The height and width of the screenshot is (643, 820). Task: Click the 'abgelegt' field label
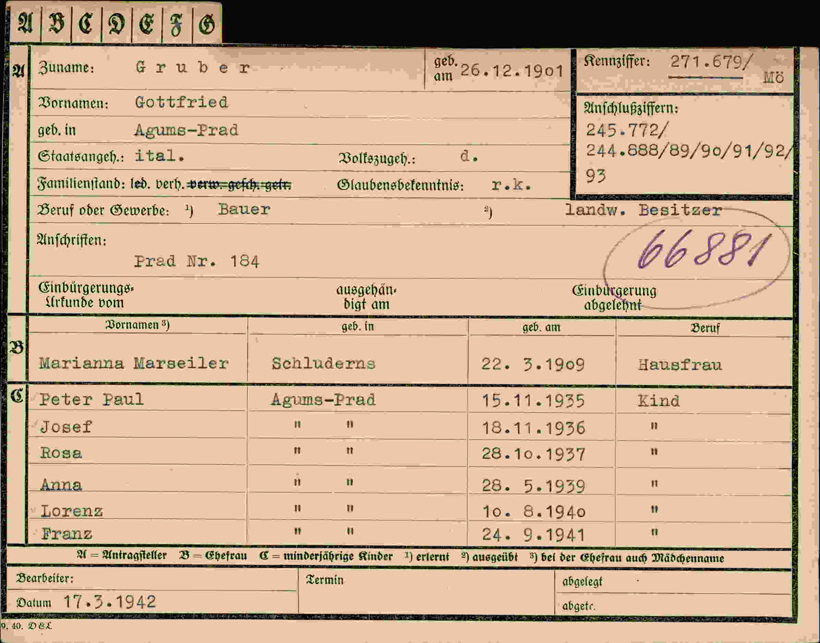[582, 582]
